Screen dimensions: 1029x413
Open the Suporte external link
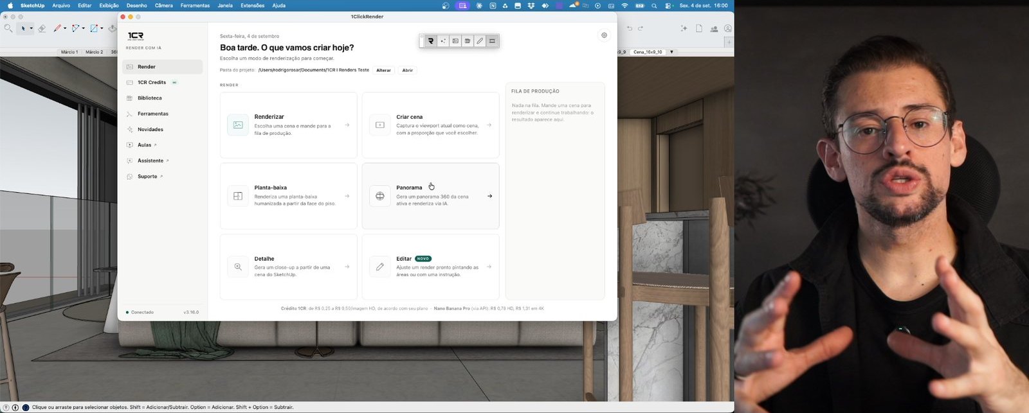coord(162,176)
